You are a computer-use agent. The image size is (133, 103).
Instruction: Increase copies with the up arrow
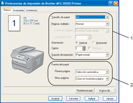click(x=84, y=47)
